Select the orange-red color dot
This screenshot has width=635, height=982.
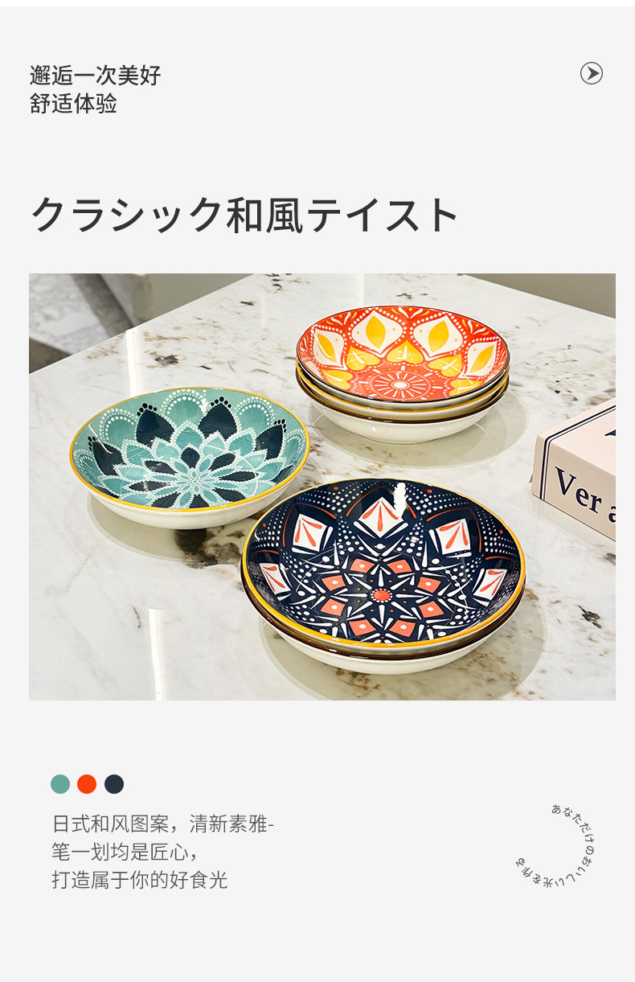click(87, 784)
